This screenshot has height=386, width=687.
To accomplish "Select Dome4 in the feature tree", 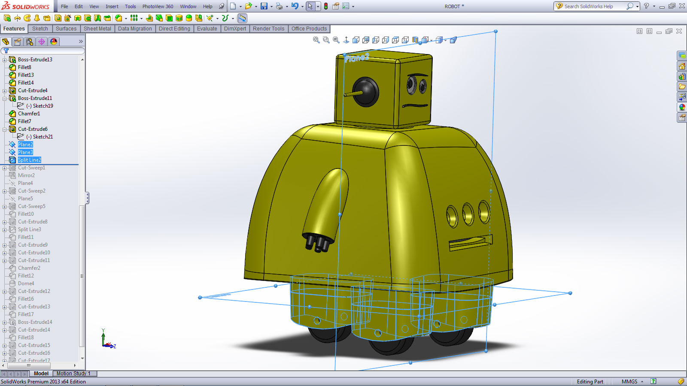I will (x=26, y=283).
